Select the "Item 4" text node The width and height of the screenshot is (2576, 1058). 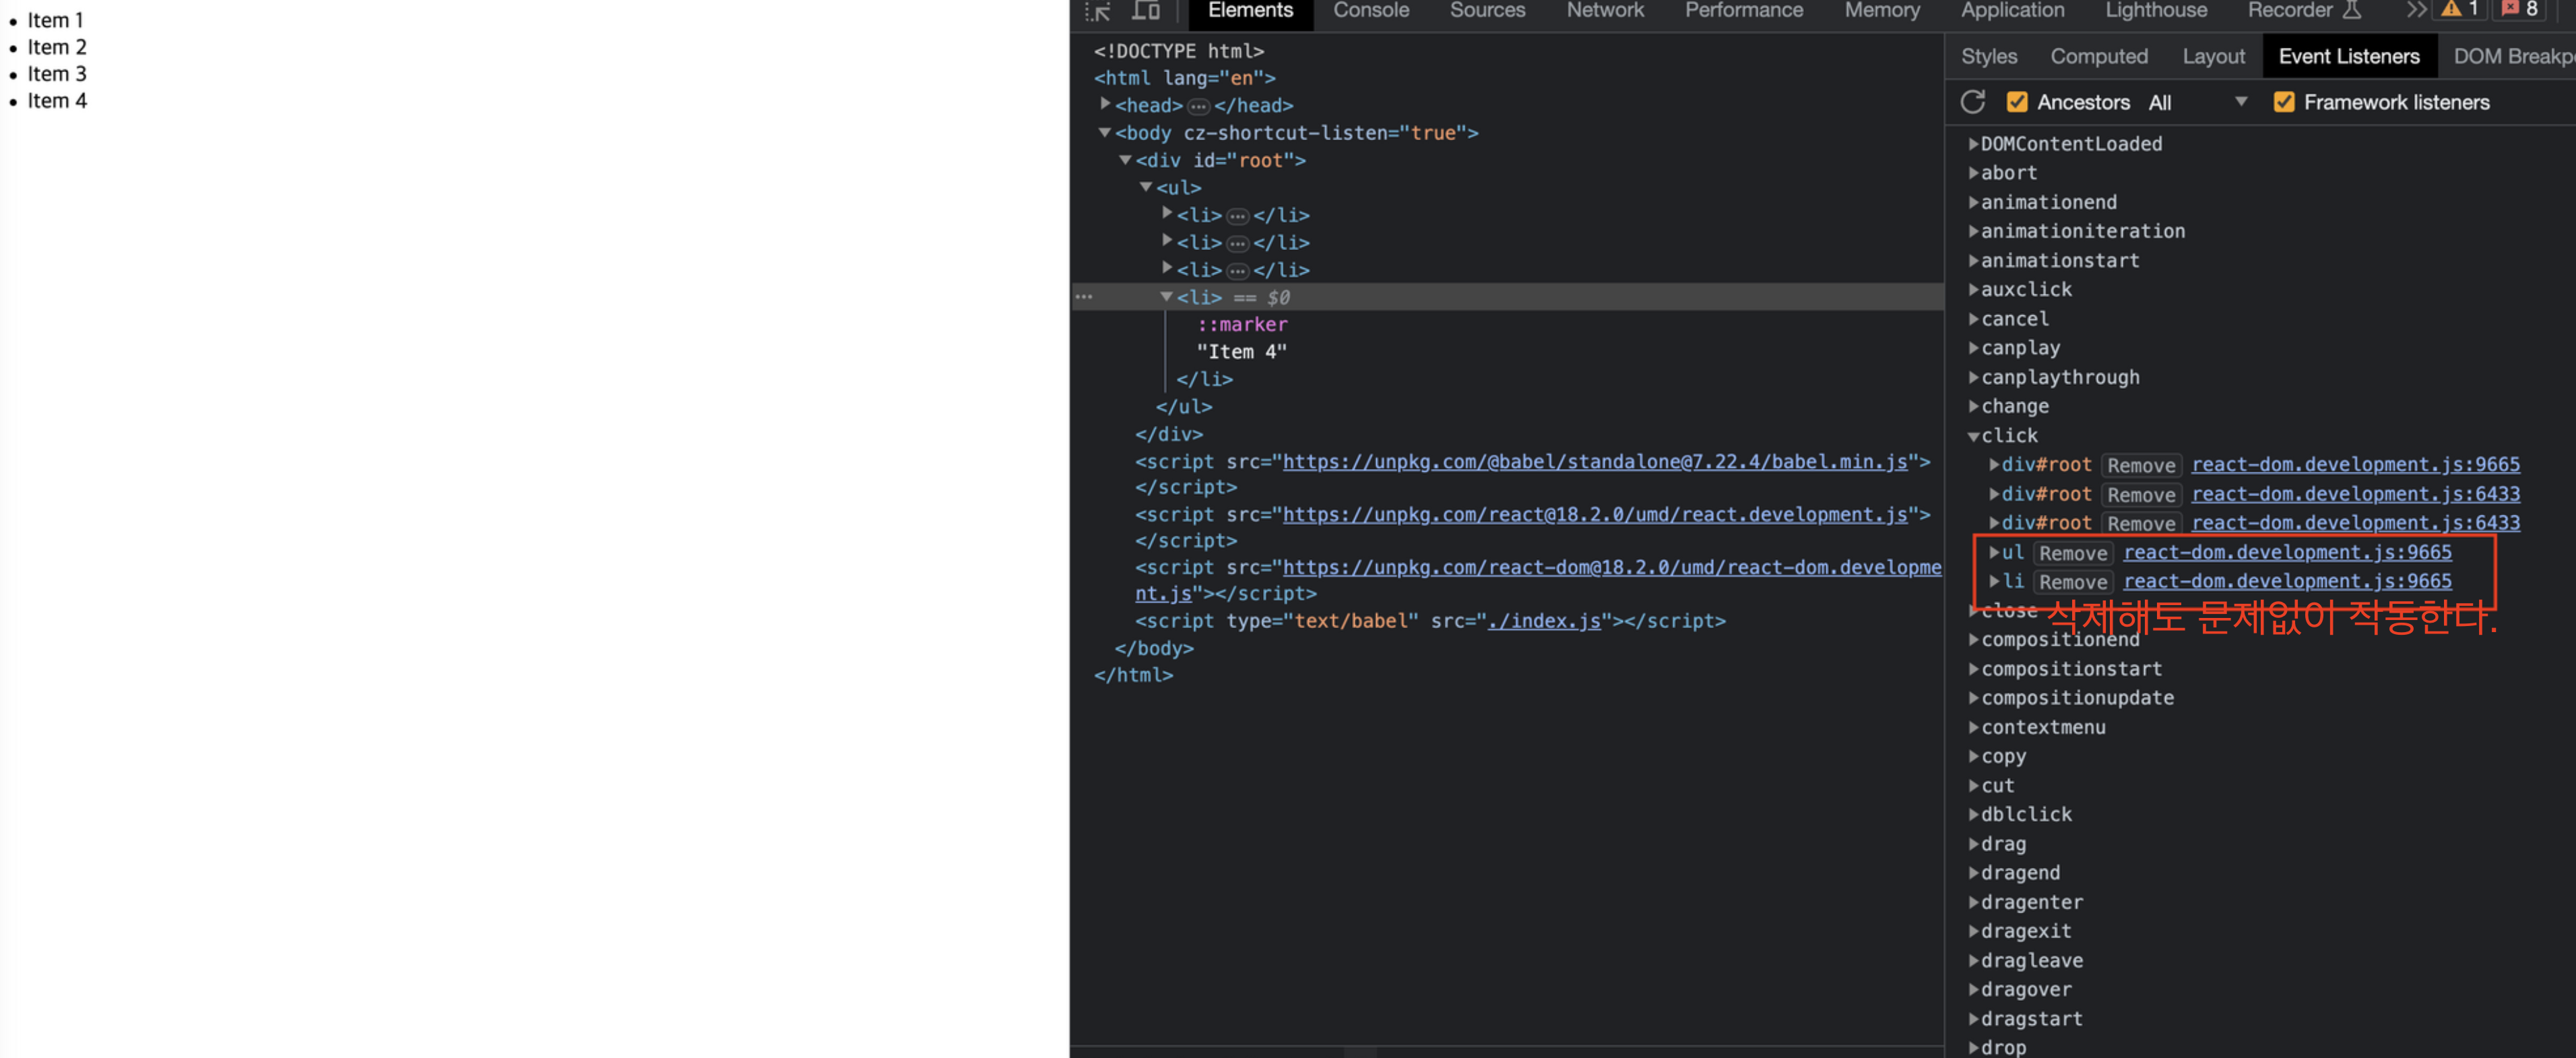pyautogui.click(x=1241, y=352)
